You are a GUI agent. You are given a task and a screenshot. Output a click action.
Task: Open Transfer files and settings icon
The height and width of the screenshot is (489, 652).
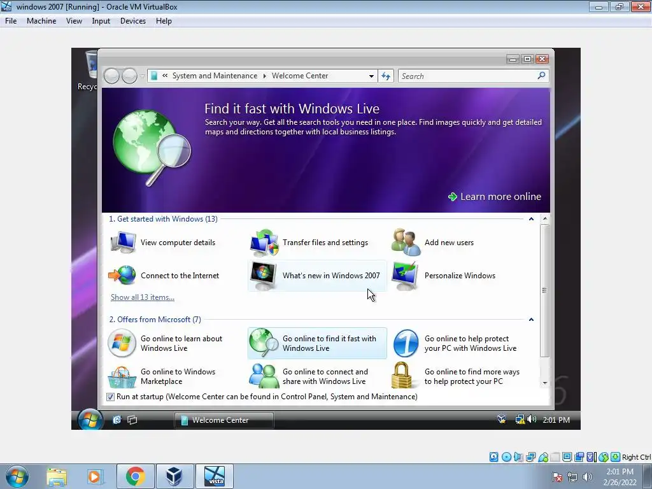click(x=264, y=243)
